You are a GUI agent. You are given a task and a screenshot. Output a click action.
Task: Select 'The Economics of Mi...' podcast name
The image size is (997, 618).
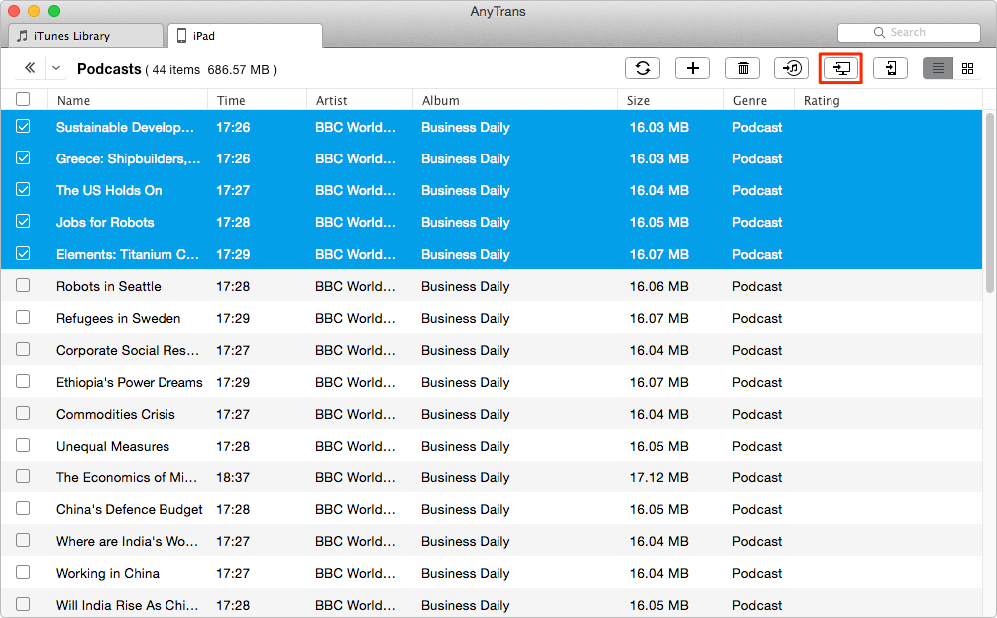tap(127, 477)
